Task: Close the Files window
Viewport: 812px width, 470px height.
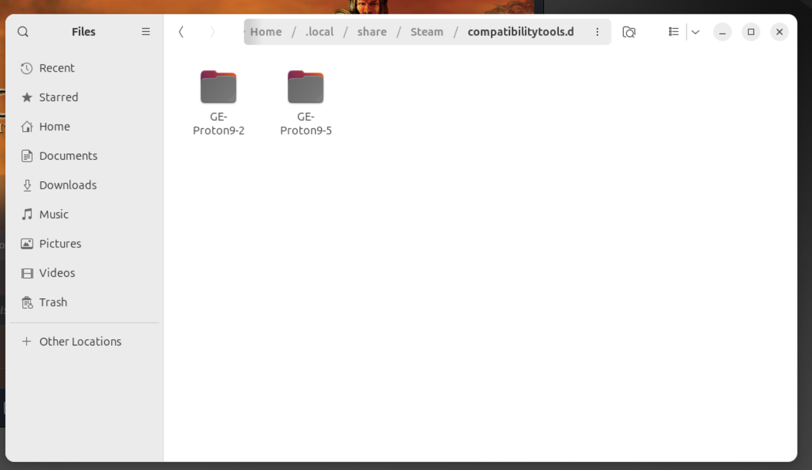Action: point(780,32)
